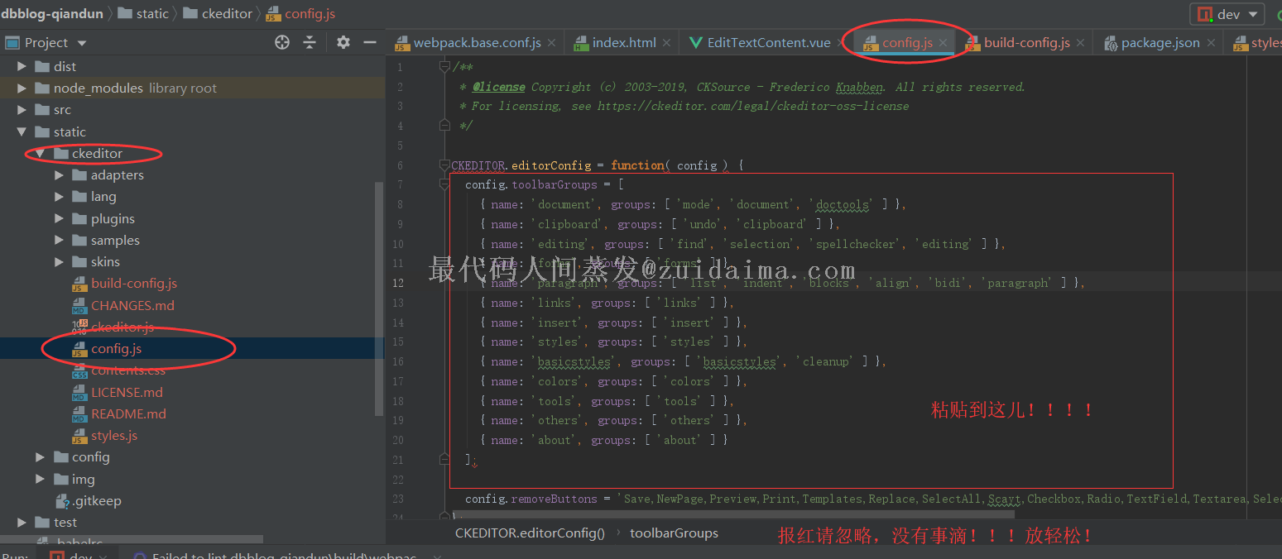
Task: Click the locate current file target icon
Action: click(x=282, y=42)
